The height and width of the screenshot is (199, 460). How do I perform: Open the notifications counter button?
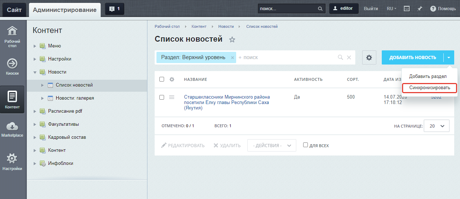click(114, 9)
